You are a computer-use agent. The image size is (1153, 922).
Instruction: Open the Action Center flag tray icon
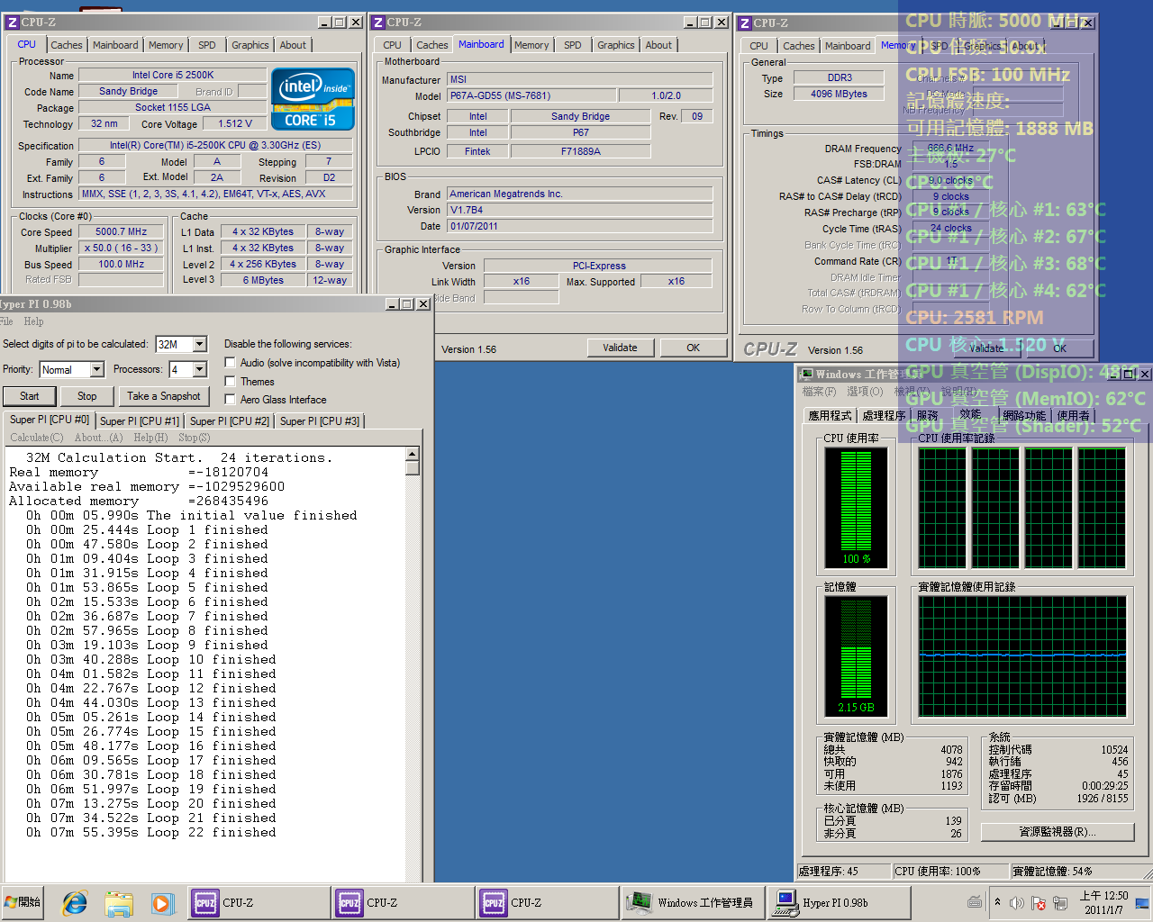[x=1039, y=902]
